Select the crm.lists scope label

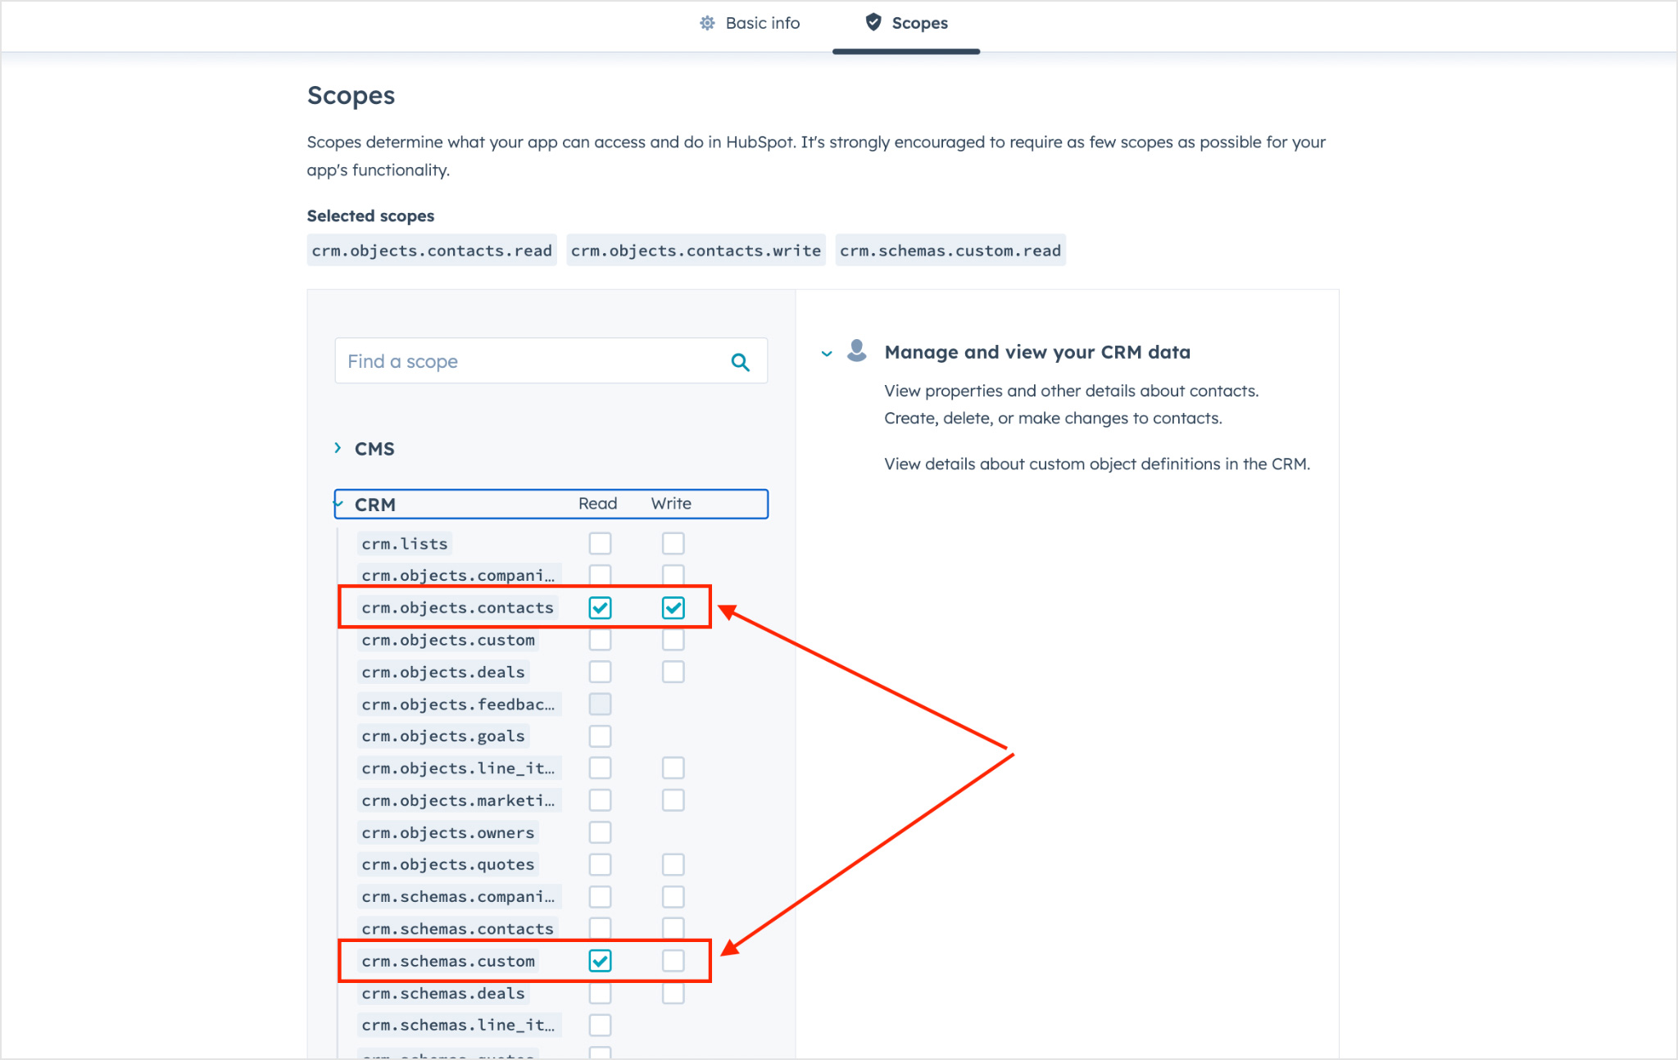click(x=405, y=543)
